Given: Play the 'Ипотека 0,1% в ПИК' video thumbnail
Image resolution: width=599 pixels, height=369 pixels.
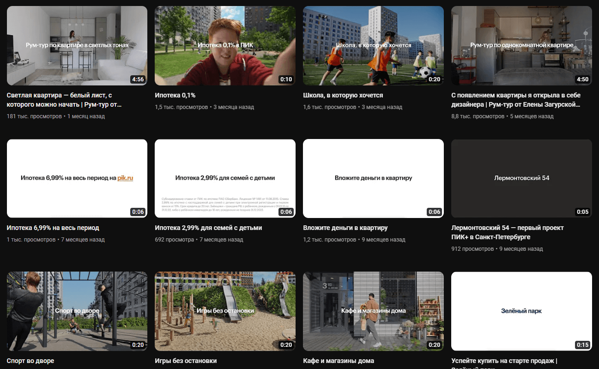Looking at the screenshot, I should [225, 46].
